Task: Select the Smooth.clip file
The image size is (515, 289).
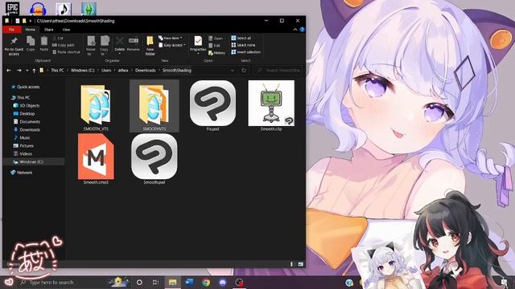Action: (271, 106)
